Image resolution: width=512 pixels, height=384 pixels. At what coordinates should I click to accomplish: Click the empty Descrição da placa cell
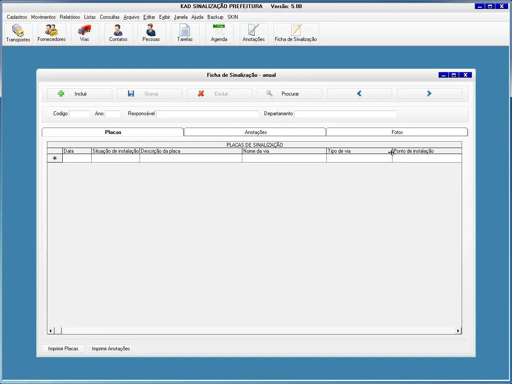191,158
